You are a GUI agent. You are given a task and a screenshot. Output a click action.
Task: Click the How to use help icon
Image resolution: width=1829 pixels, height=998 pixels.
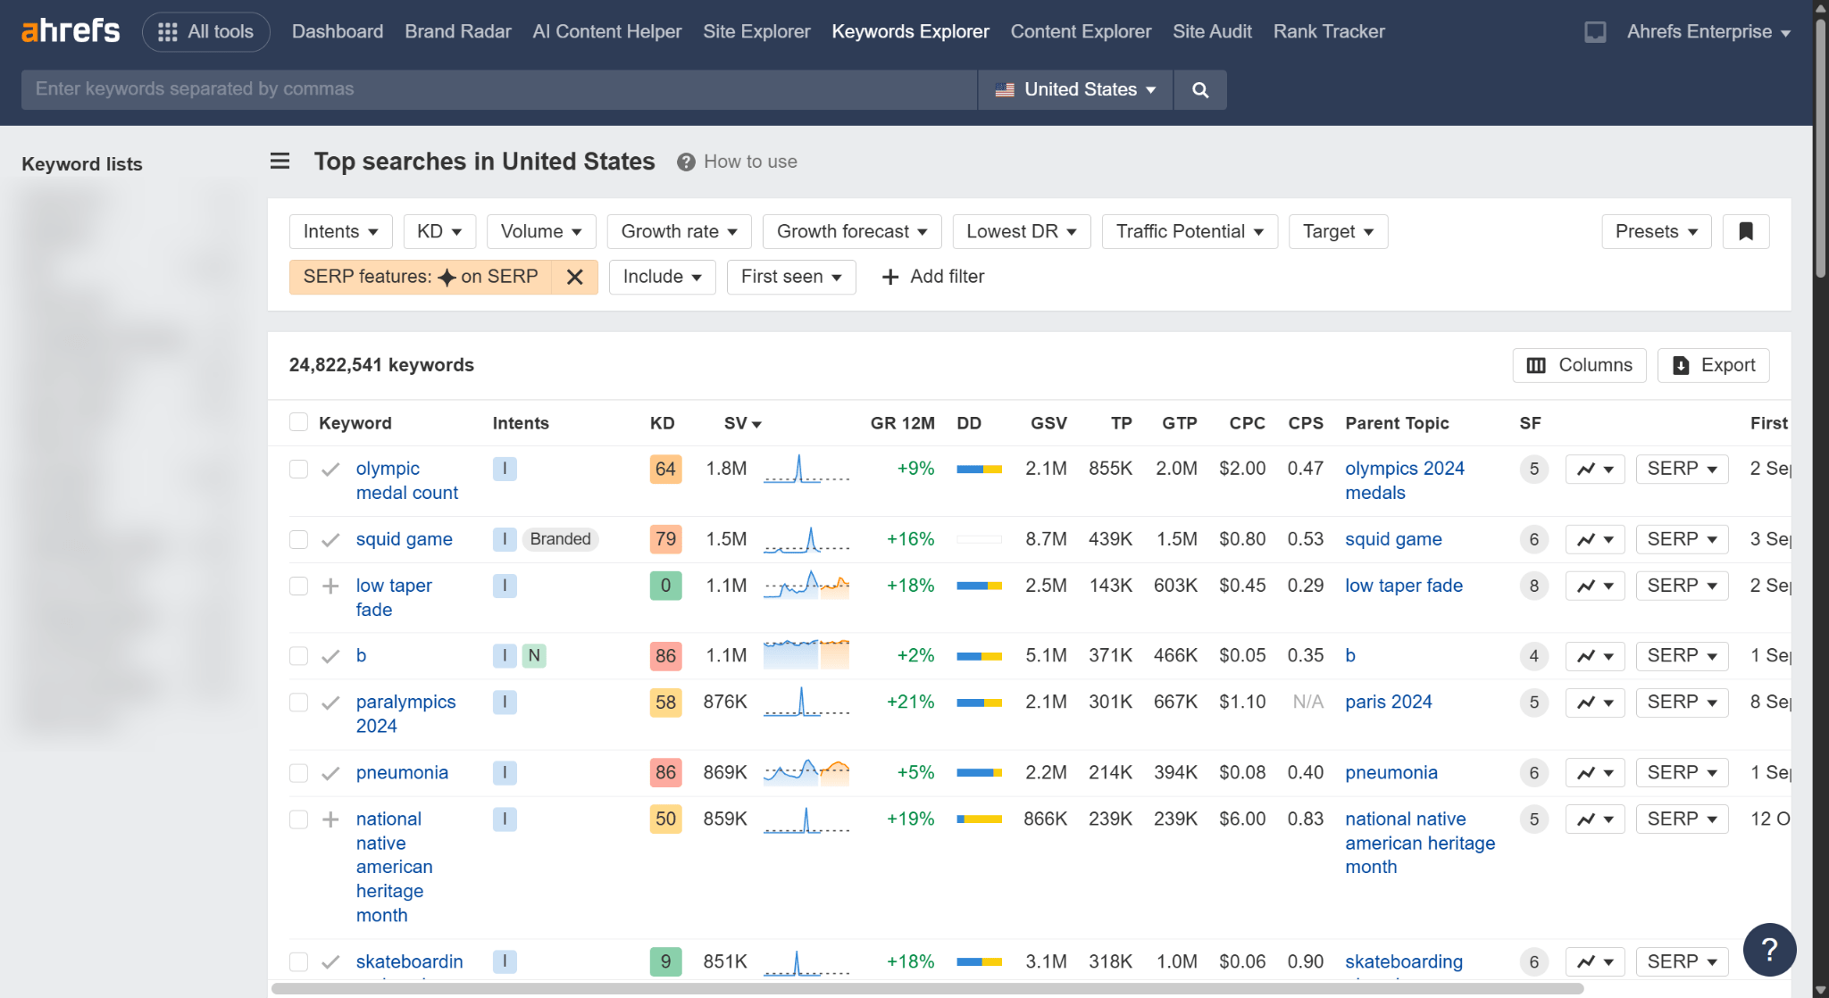pos(684,162)
